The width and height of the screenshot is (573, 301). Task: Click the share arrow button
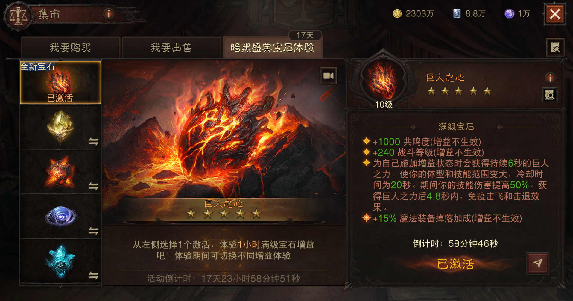click(538, 264)
